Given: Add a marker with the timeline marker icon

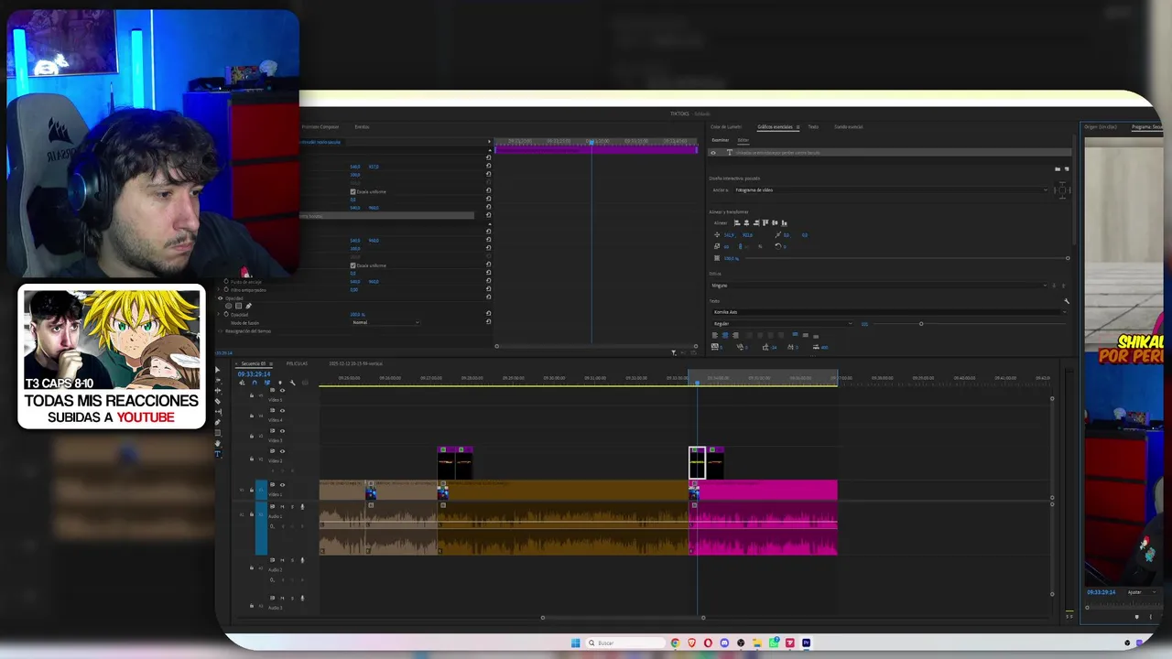Looking at the screenshot, I should point(280,383).
